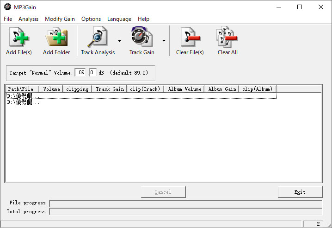Sort by the clipping column header
The width and height of the screenshot is (332, 228).
(77, 89)
